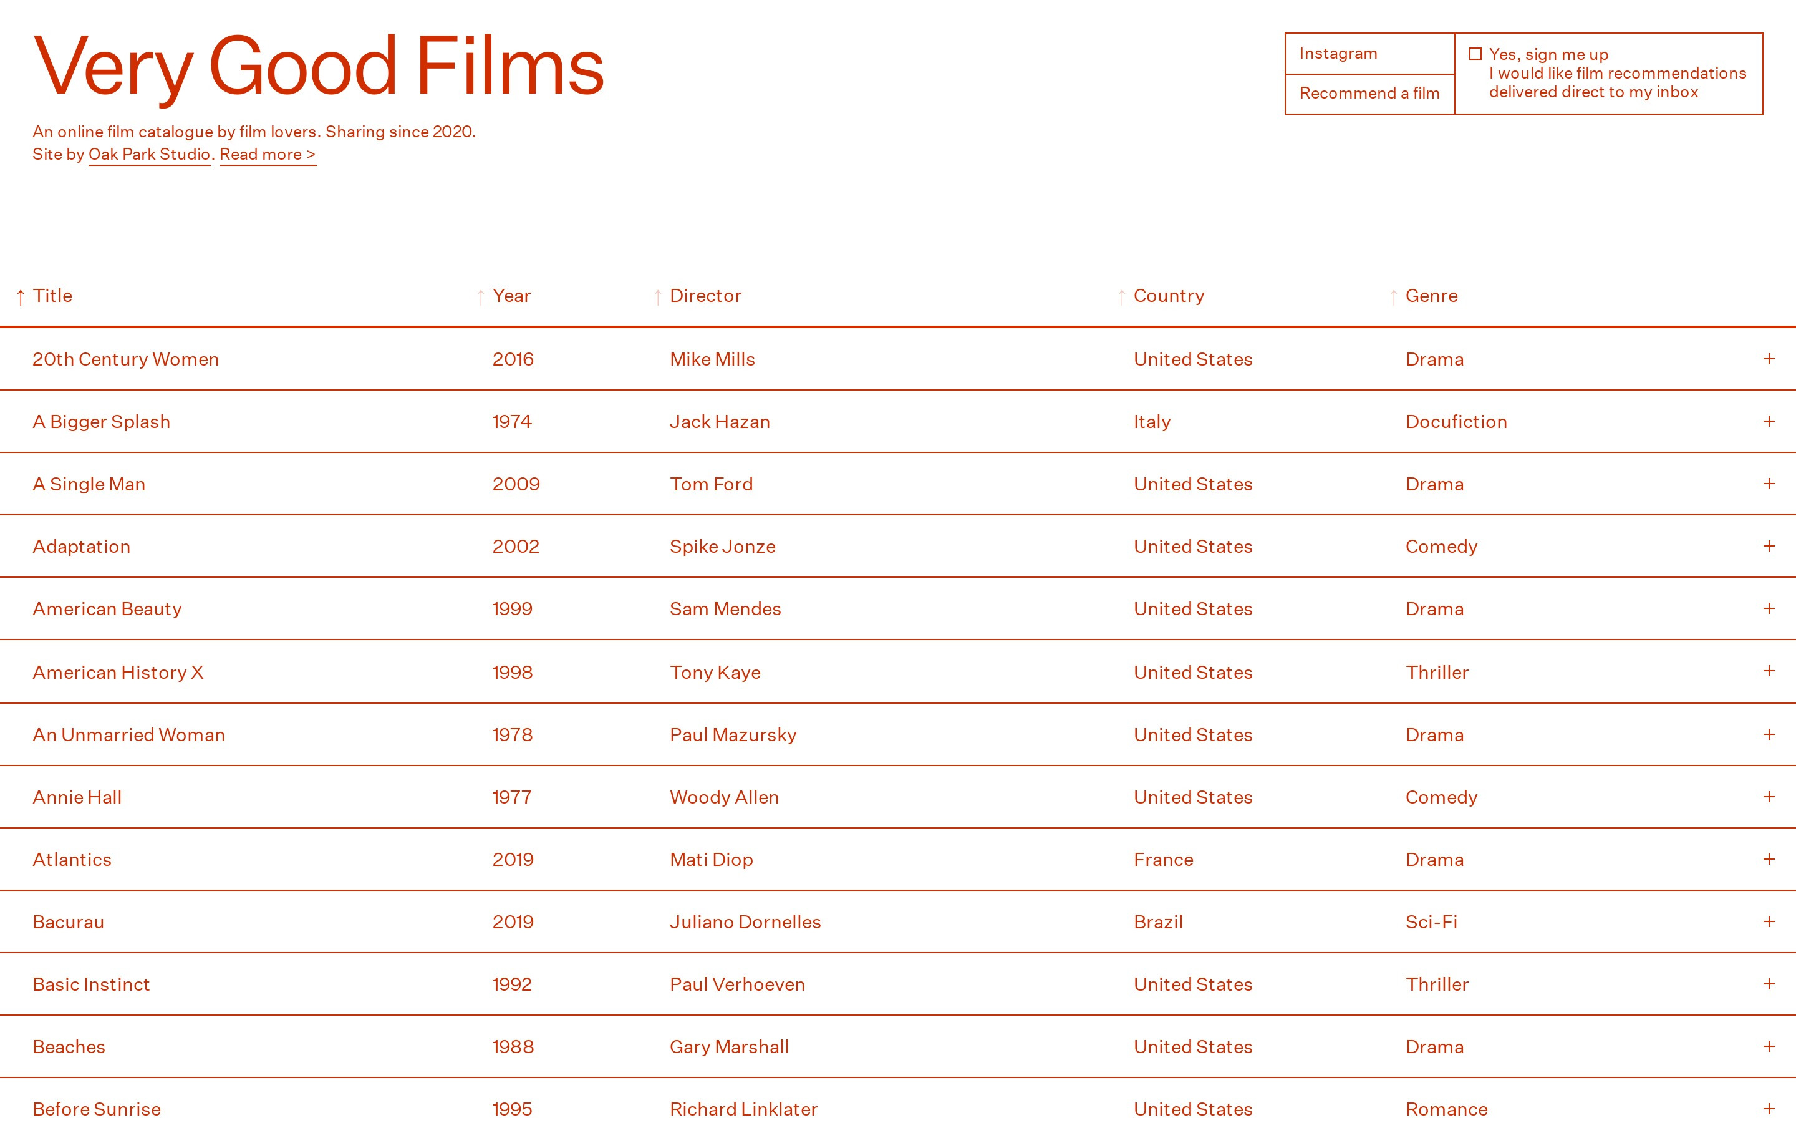Follow the Read more link
The width and height of the screenshot is (1796, 1123).
tap(267, 155)
